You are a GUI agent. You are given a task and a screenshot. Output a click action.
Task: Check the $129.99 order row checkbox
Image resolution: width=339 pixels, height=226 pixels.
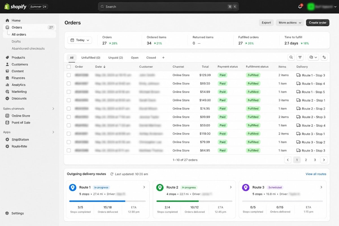point(69,75)
